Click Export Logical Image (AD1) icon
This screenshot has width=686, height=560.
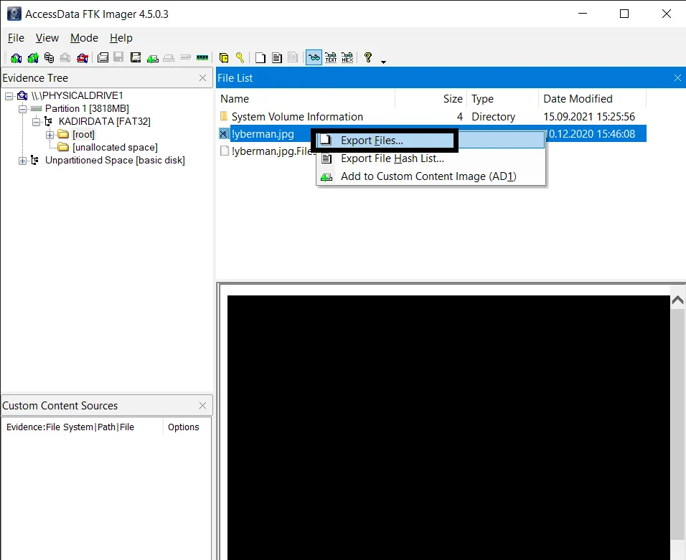pyautogui.click(x=136, y=57)
